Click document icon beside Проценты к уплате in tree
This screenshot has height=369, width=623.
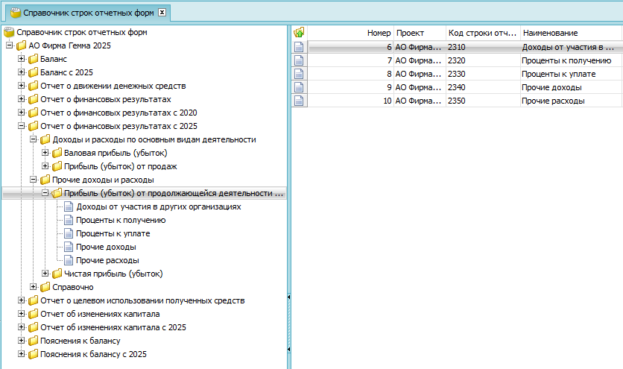69,233
